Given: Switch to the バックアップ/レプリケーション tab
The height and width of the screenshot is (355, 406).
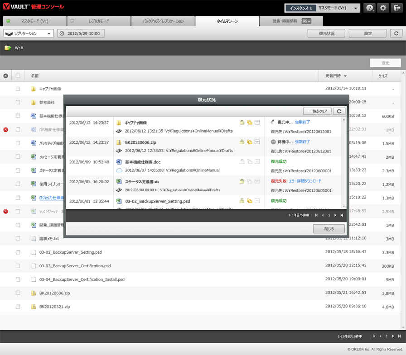Looking at the screenshot, I should [x=163, y=21].
